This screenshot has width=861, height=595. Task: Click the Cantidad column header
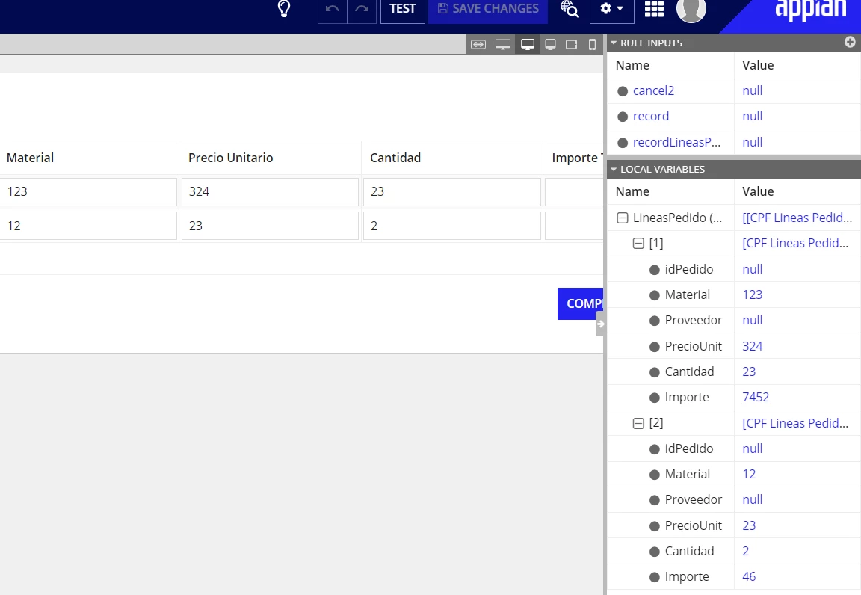click(x=395, y=158)
